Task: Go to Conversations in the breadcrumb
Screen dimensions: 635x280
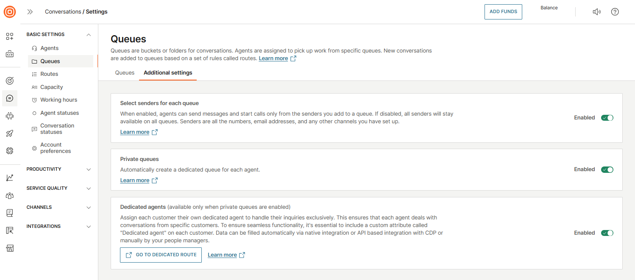Action: tap(63, 12)
